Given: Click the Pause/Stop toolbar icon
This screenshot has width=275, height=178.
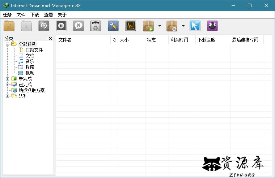Looking at the screenshot, I should [61, 26].
